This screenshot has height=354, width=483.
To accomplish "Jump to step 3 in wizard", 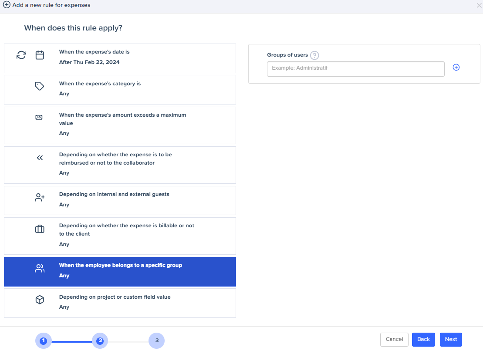I will coord(157,341).
